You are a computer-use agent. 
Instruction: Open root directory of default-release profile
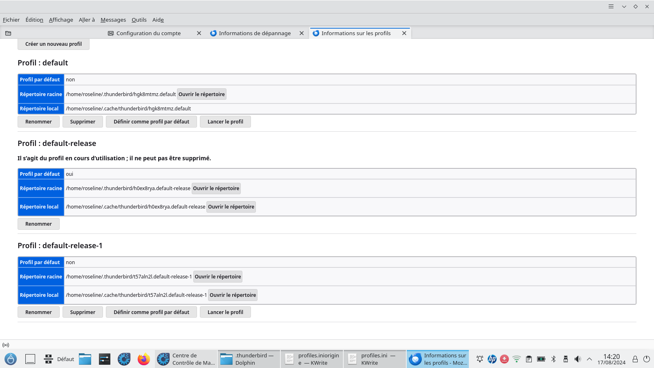(216, 188)
